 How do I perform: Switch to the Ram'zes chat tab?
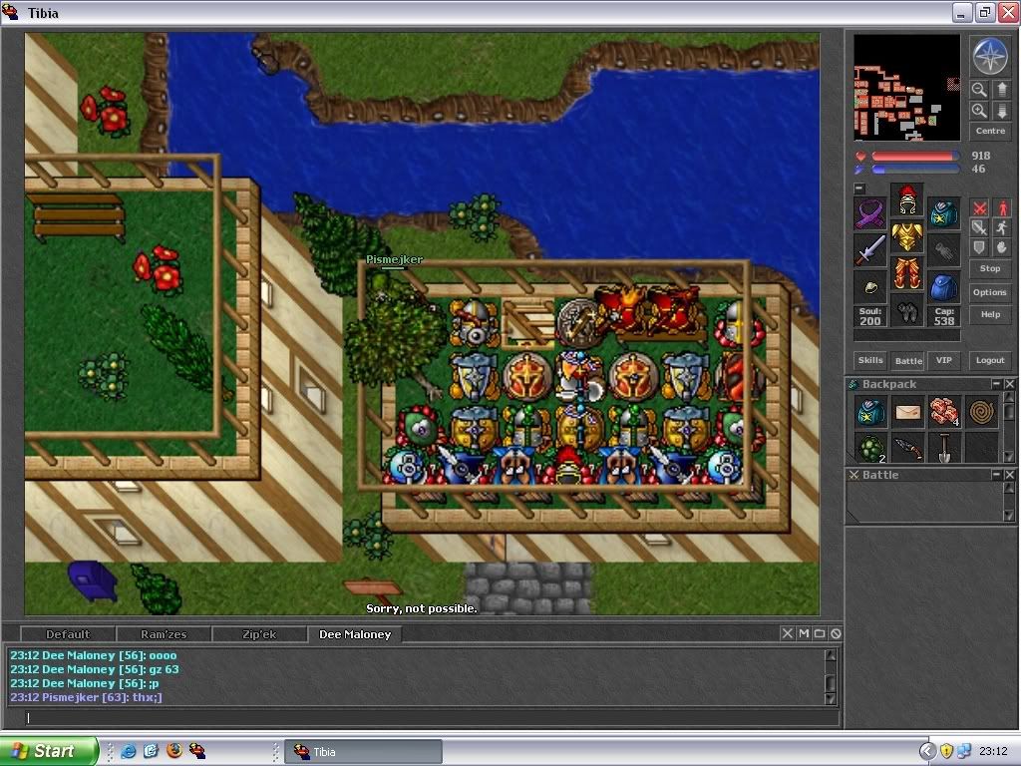(x=164, y=634)
